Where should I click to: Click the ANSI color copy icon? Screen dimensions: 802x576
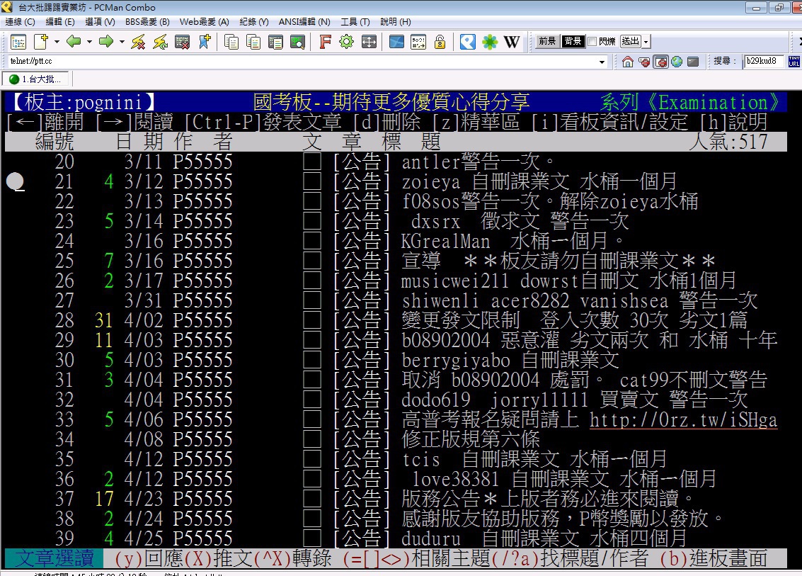(253, 42)
